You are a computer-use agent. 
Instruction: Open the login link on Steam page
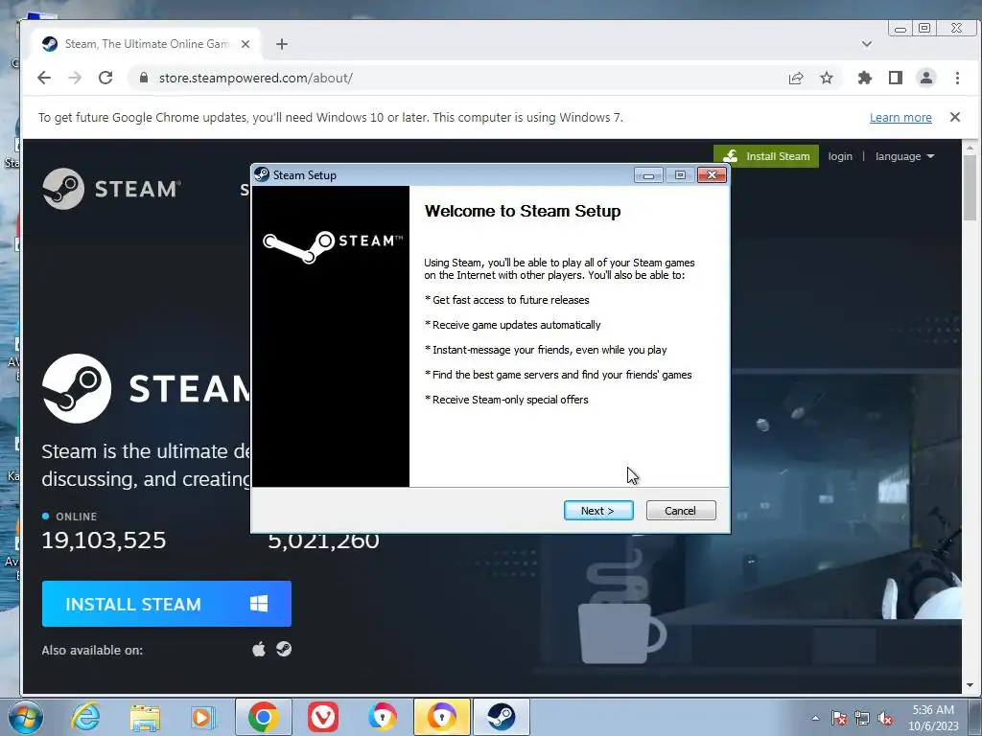(x=840, y=156)
